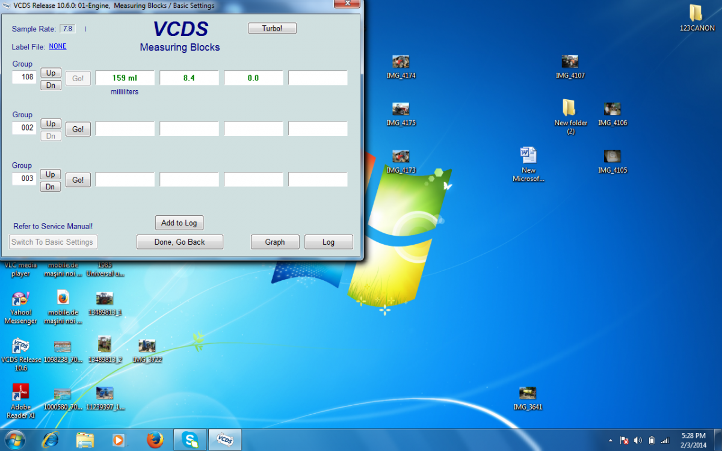Click the VCDS taskbar button
The height and width of the screenshot is (451, 722).
click(225, 440)
